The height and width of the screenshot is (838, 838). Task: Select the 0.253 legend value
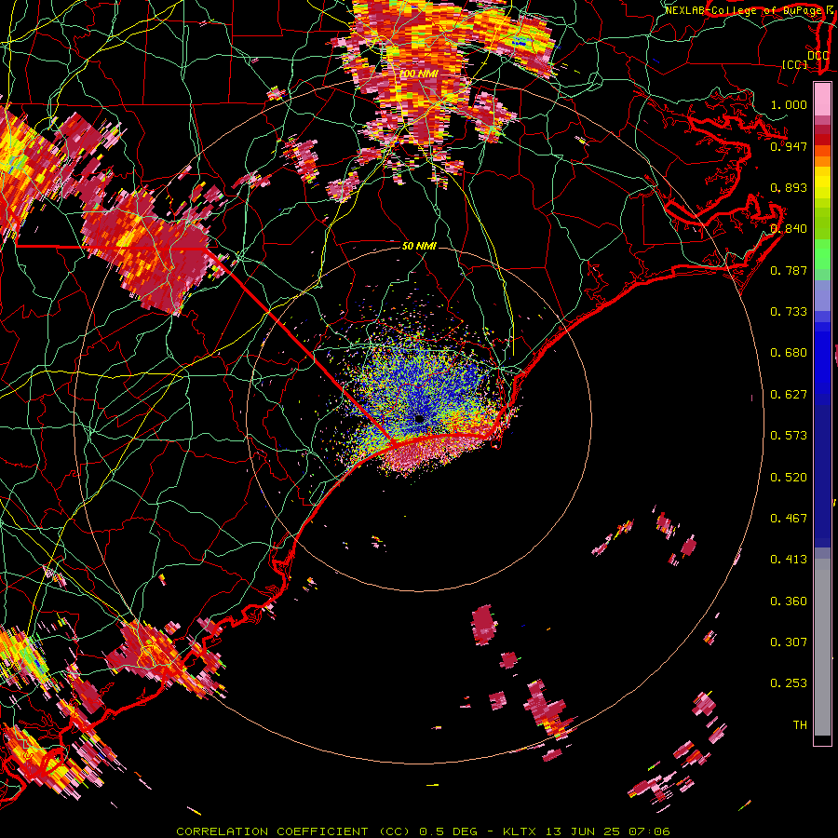pyautogui.click(x=789, y=683)
